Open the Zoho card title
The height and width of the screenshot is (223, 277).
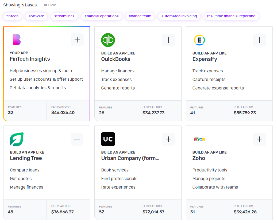tap(199, 158)
